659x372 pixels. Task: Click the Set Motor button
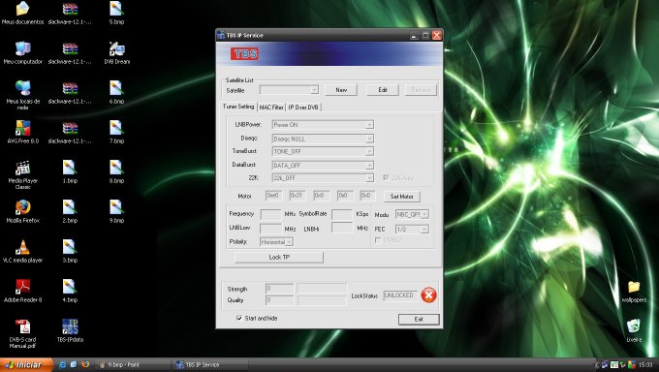coord(401,197)
